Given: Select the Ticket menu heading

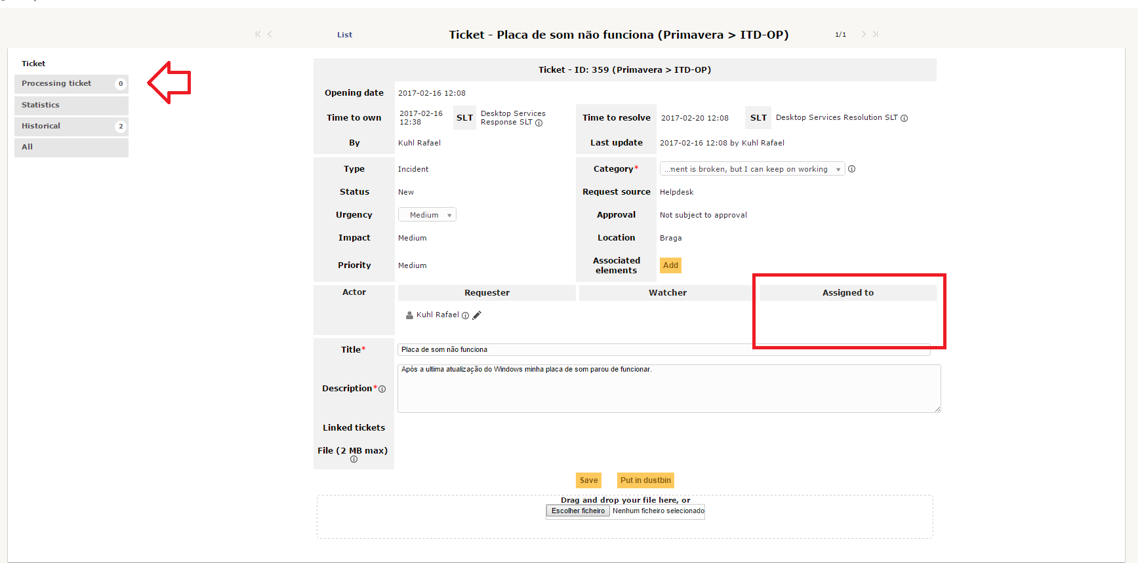Looking at the screenshot, I should point(33,64).
